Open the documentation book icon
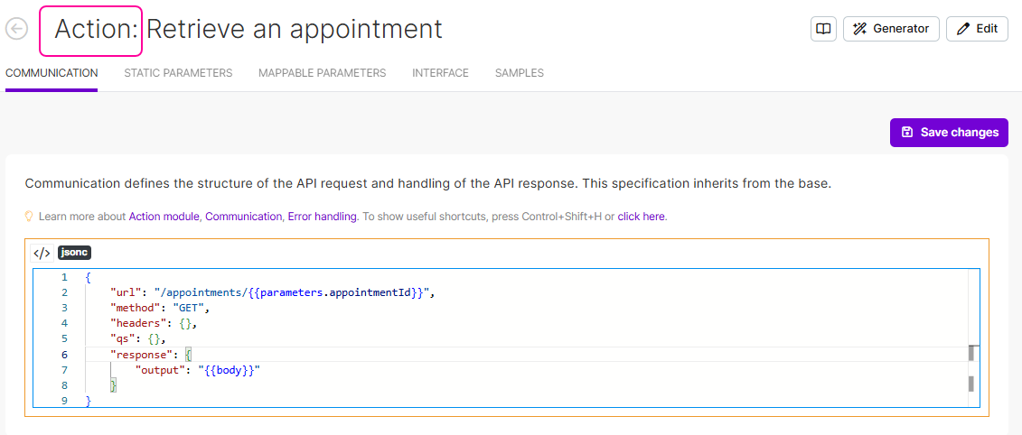 pos(823,29)
